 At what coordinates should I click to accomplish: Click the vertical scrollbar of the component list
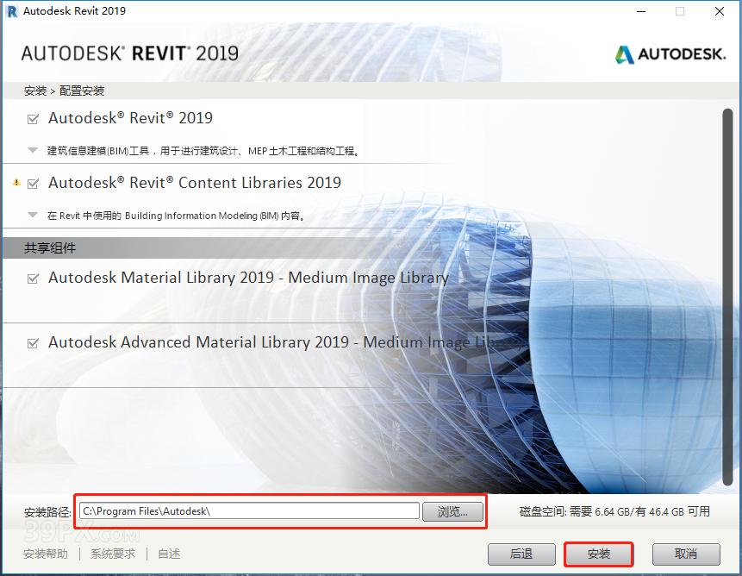[727, 297]
